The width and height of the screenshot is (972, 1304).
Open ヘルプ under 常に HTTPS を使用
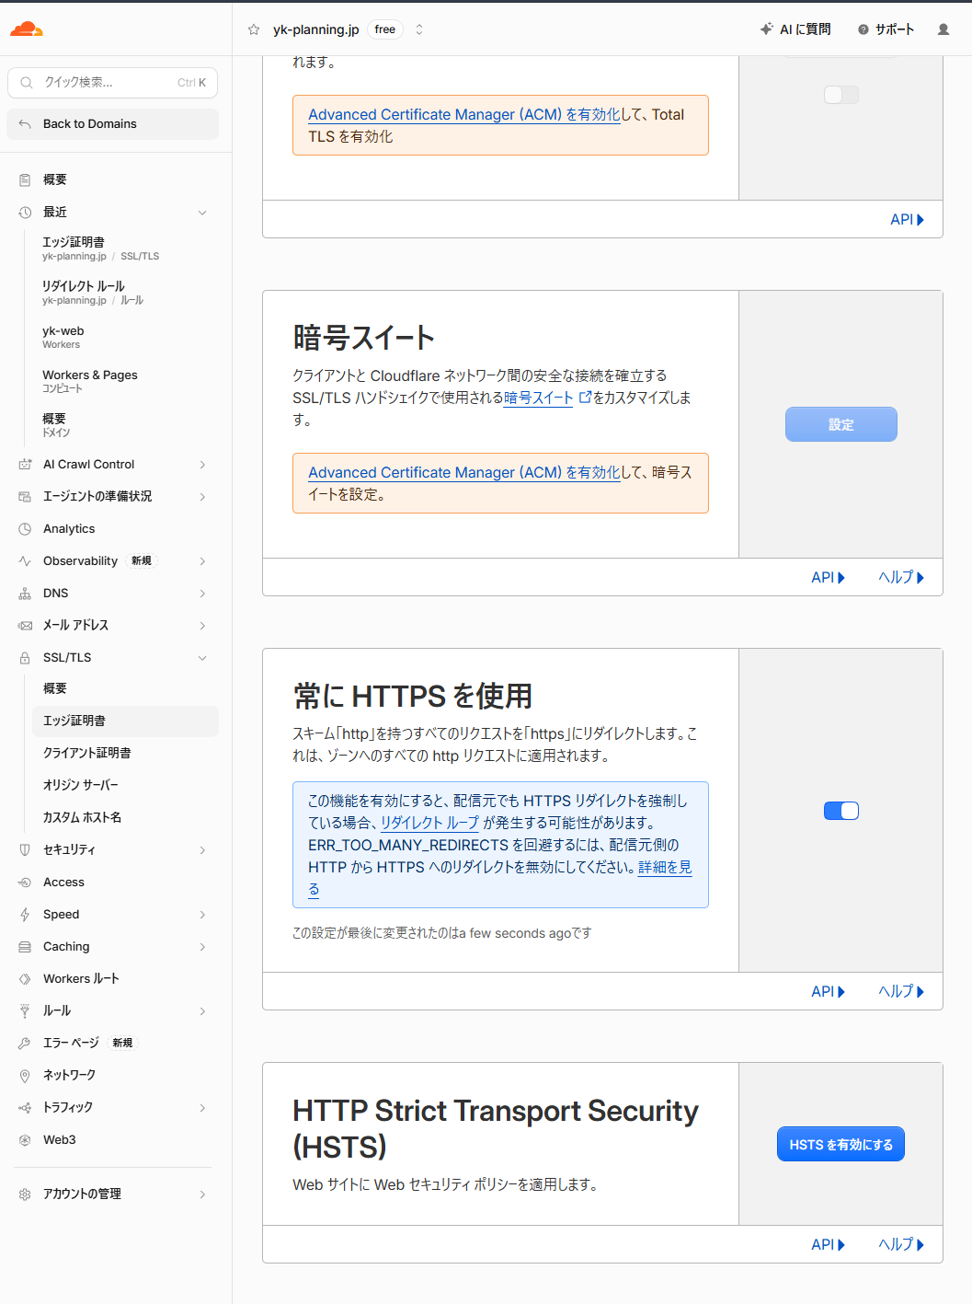(x=901, y=991)
